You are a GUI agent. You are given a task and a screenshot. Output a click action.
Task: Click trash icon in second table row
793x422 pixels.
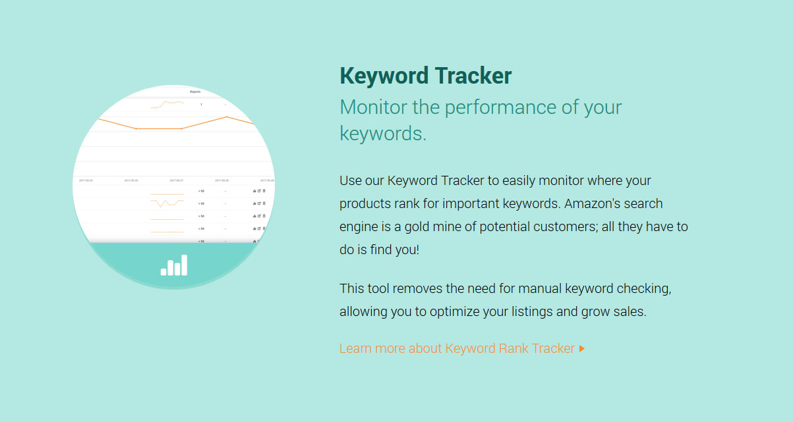pyautogui.click(x=264, y=203)
